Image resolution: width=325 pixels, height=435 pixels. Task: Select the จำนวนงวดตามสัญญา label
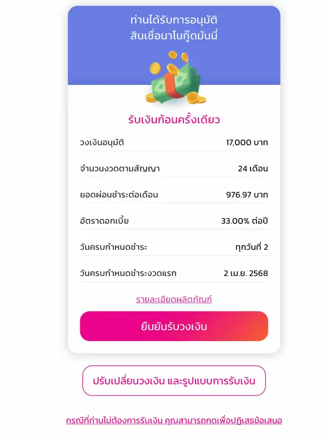[x=120, y=169]
